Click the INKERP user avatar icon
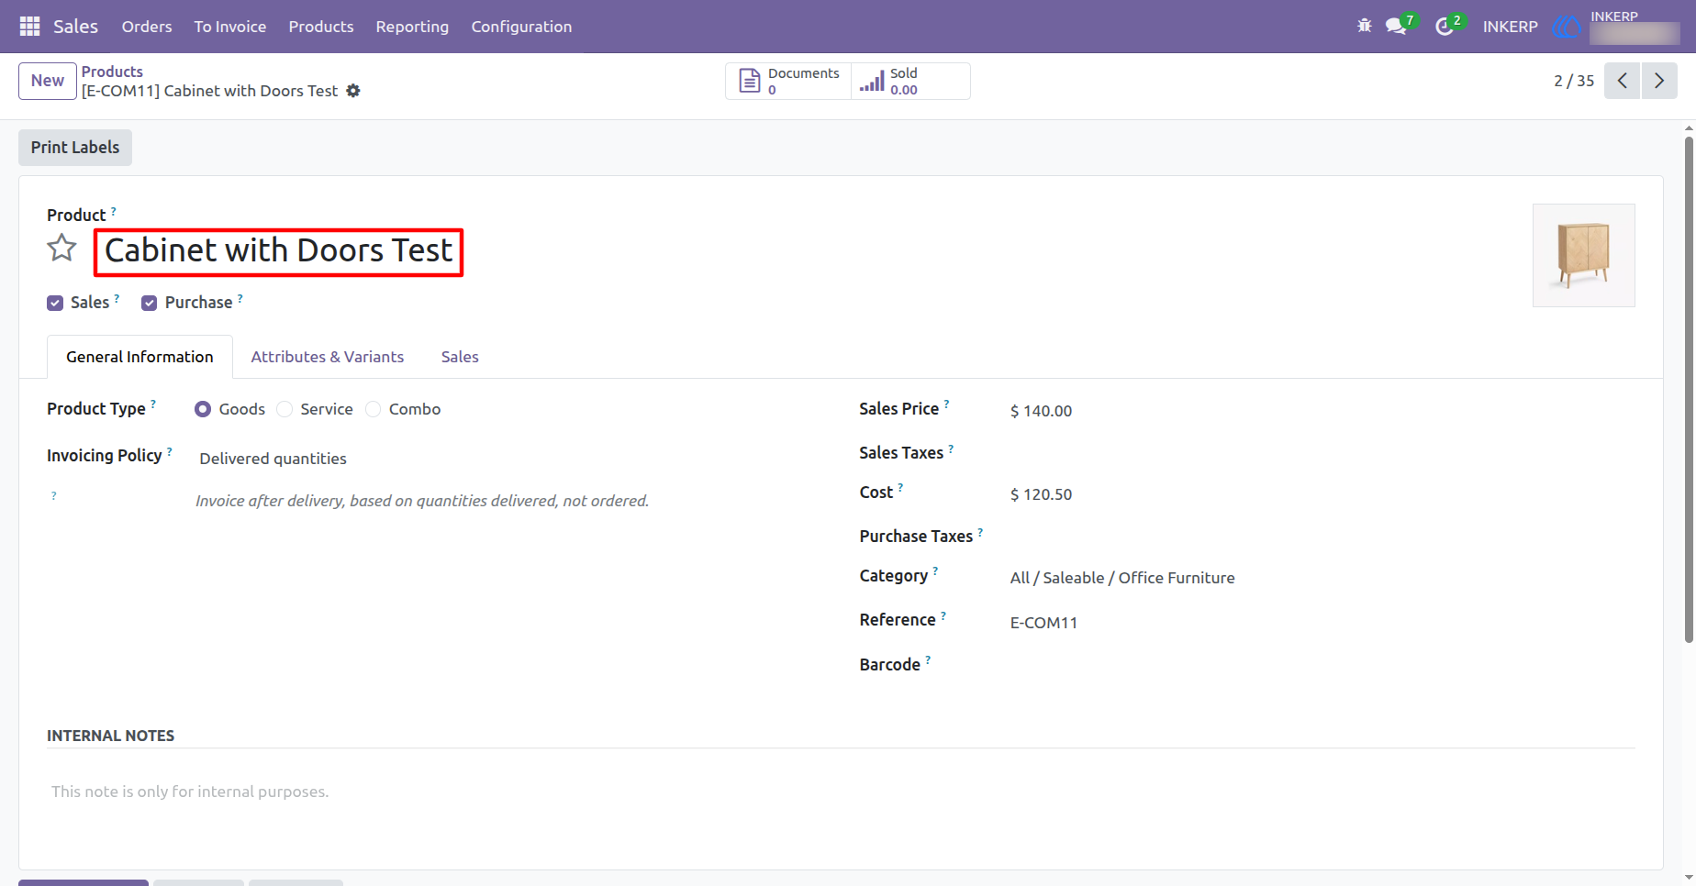Viewport: 1696px width, 886px height. (1568, 27)
